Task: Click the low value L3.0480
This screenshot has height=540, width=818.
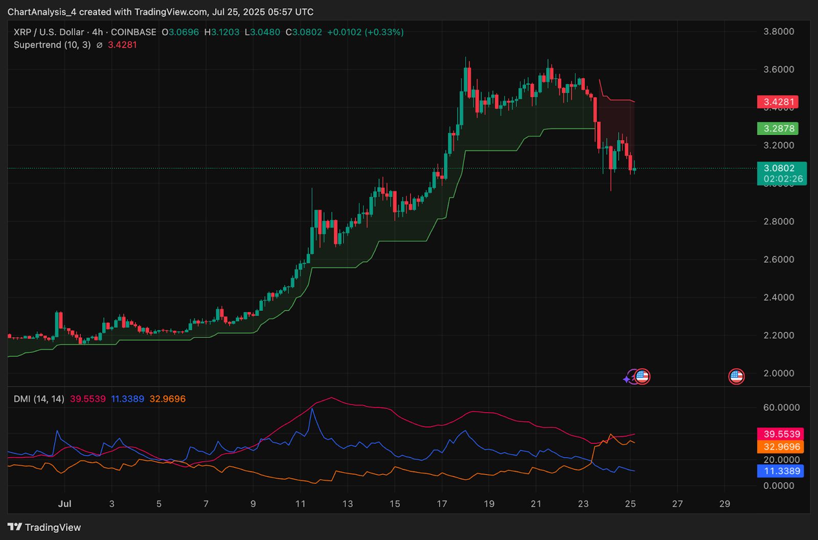Action: (262, 32)
